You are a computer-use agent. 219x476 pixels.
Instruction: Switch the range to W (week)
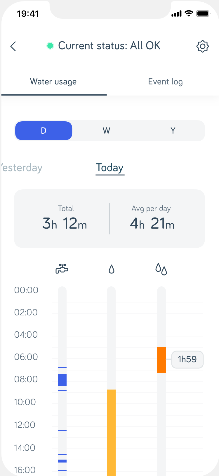coord(107,131)
